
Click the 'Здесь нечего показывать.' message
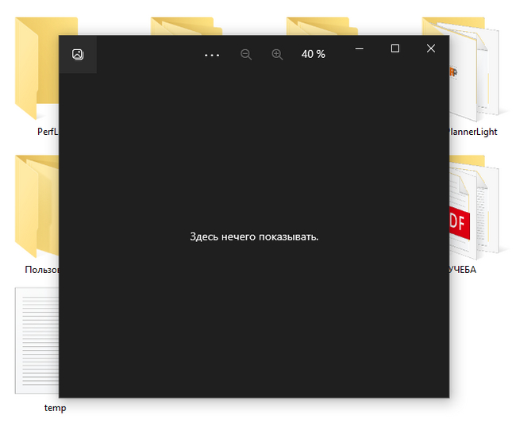[254, 236]
